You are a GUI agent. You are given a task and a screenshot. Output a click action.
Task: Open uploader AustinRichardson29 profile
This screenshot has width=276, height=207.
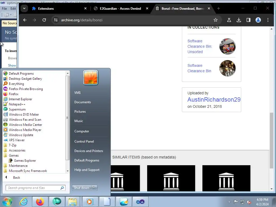[214, 99]
